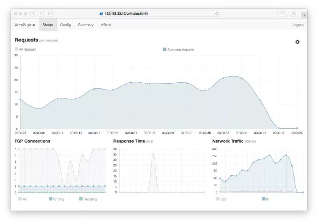Switch to the Config tab
Screen dimensions: 318x223
[65, 25]
